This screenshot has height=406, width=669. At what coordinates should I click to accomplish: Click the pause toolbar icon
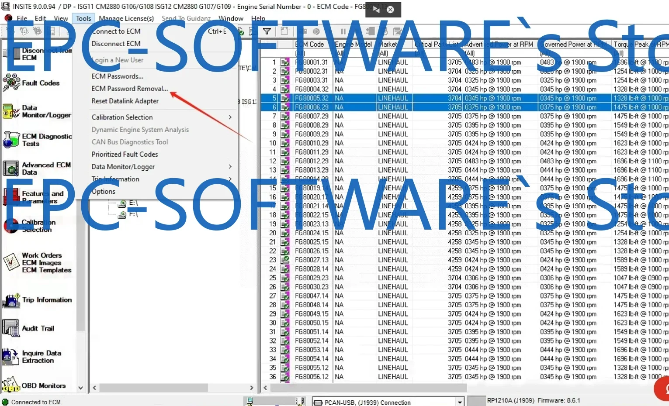tap(343, 31)
